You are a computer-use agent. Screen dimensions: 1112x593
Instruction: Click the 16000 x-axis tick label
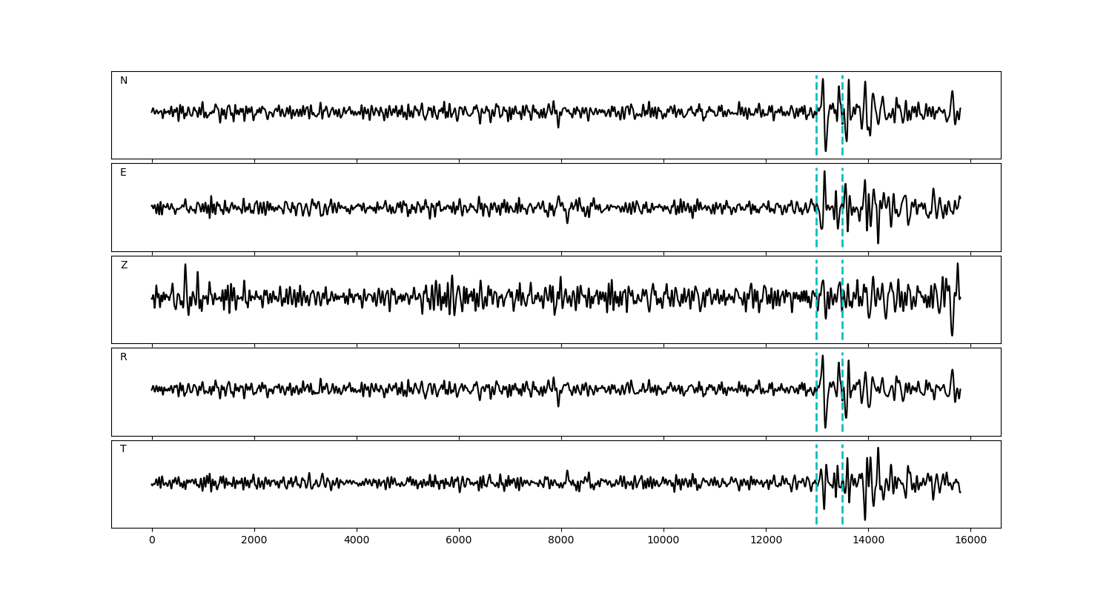pos(970,541)
